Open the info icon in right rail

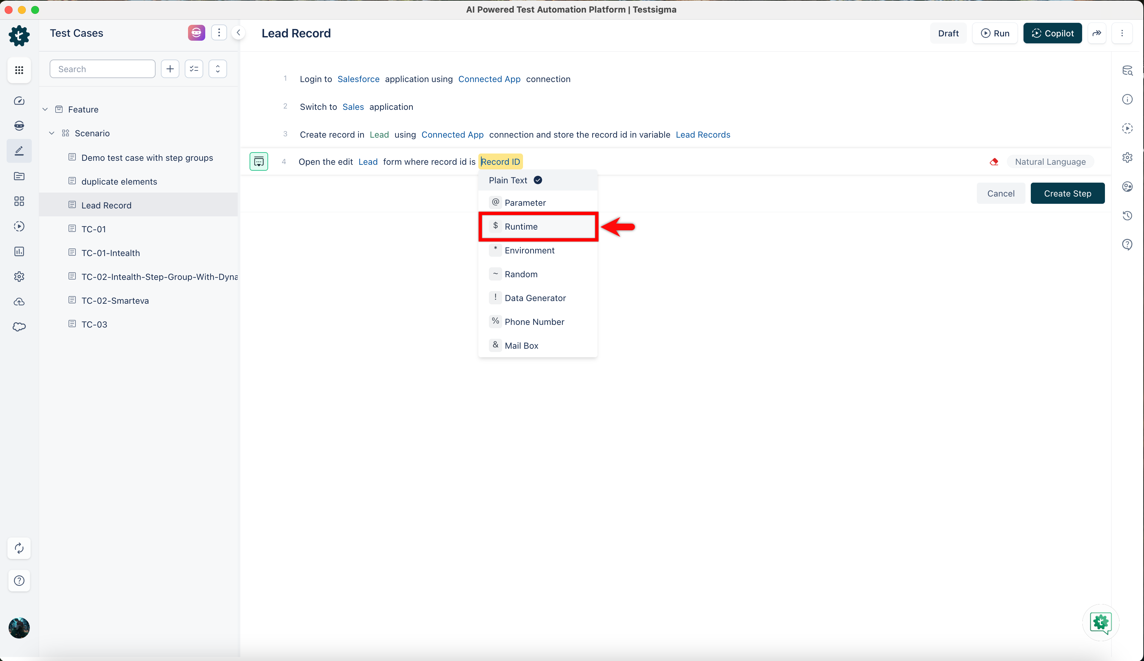(x=1127, y=99)
